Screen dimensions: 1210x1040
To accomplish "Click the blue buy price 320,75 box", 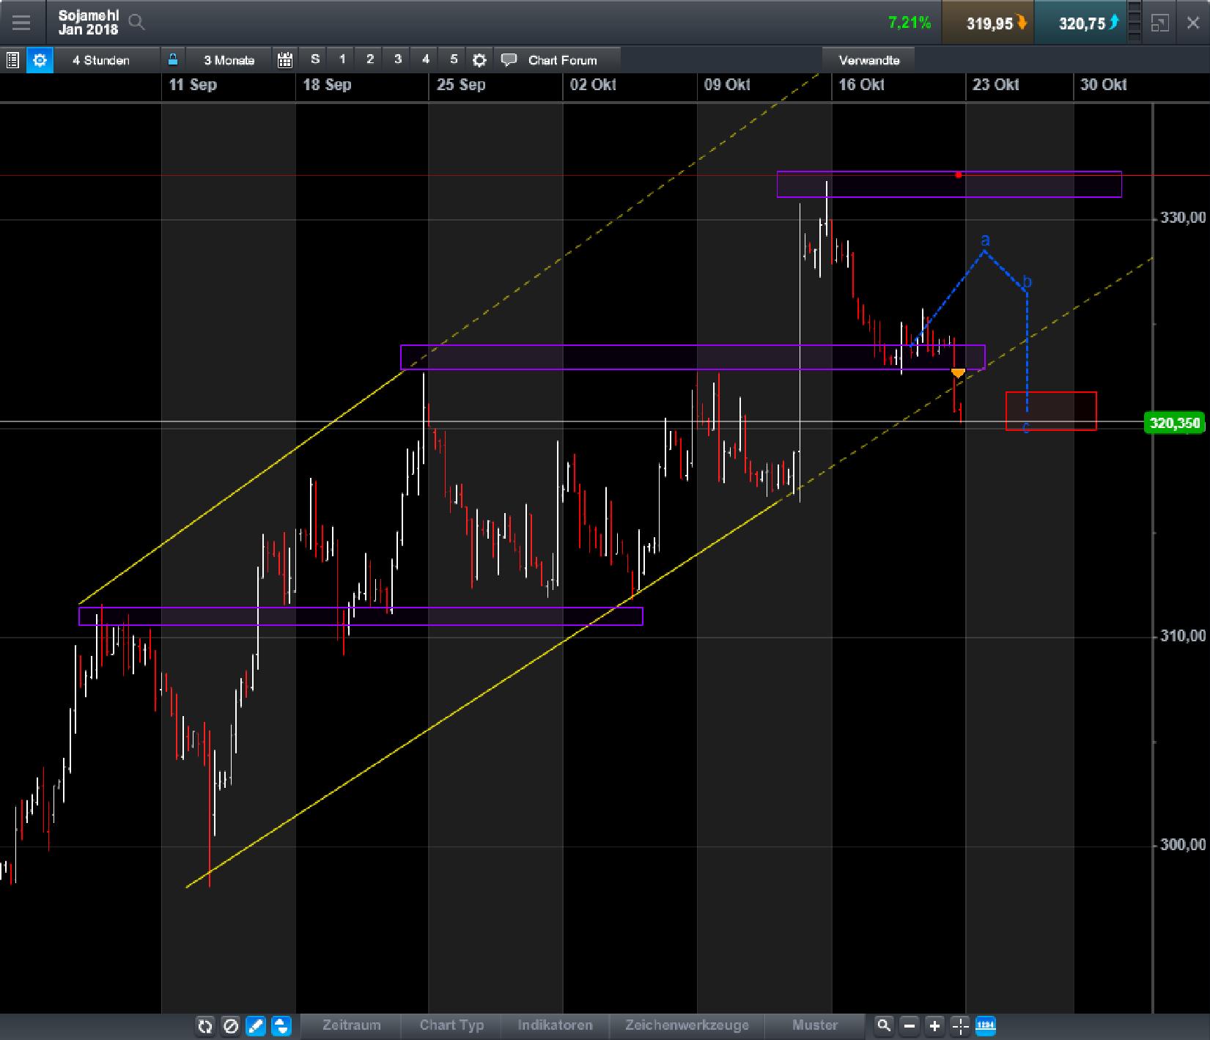I will click(x=1082, y=23).
